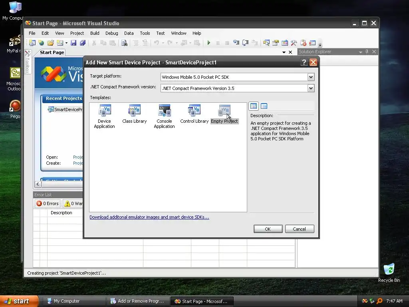
Task: Open the Toolbox side tab
Action: point(28,62)
